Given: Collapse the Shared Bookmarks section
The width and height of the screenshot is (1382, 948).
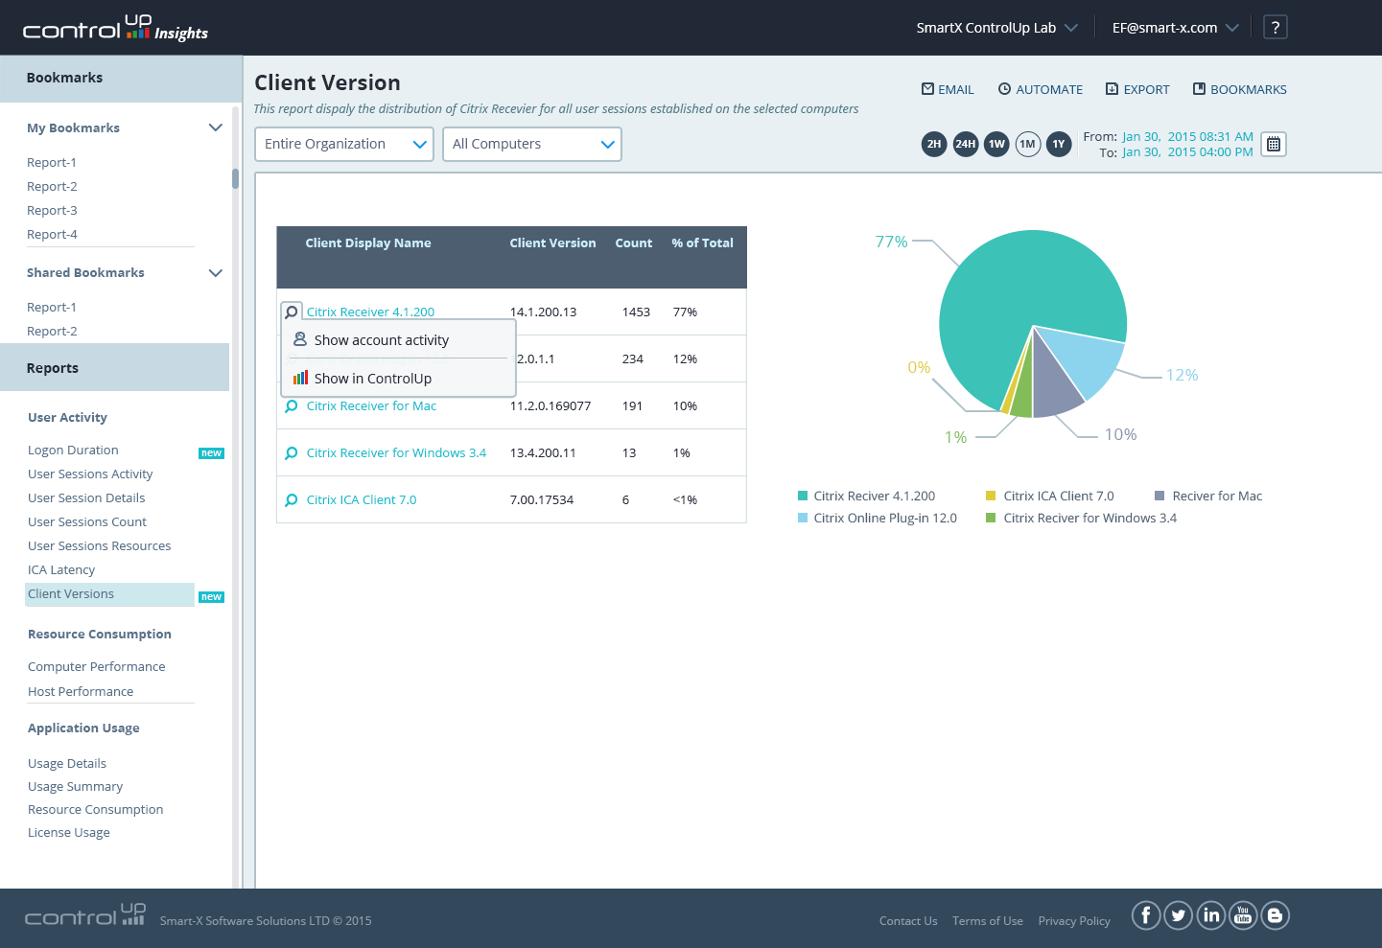Looking at the screenshot, I should pyautogui.click(x=216, y=273).
